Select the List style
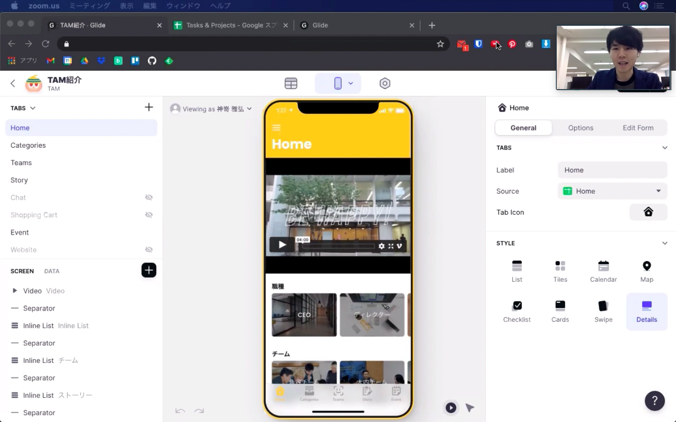Viewport: 676px width, 422px height. coord(517,271)
